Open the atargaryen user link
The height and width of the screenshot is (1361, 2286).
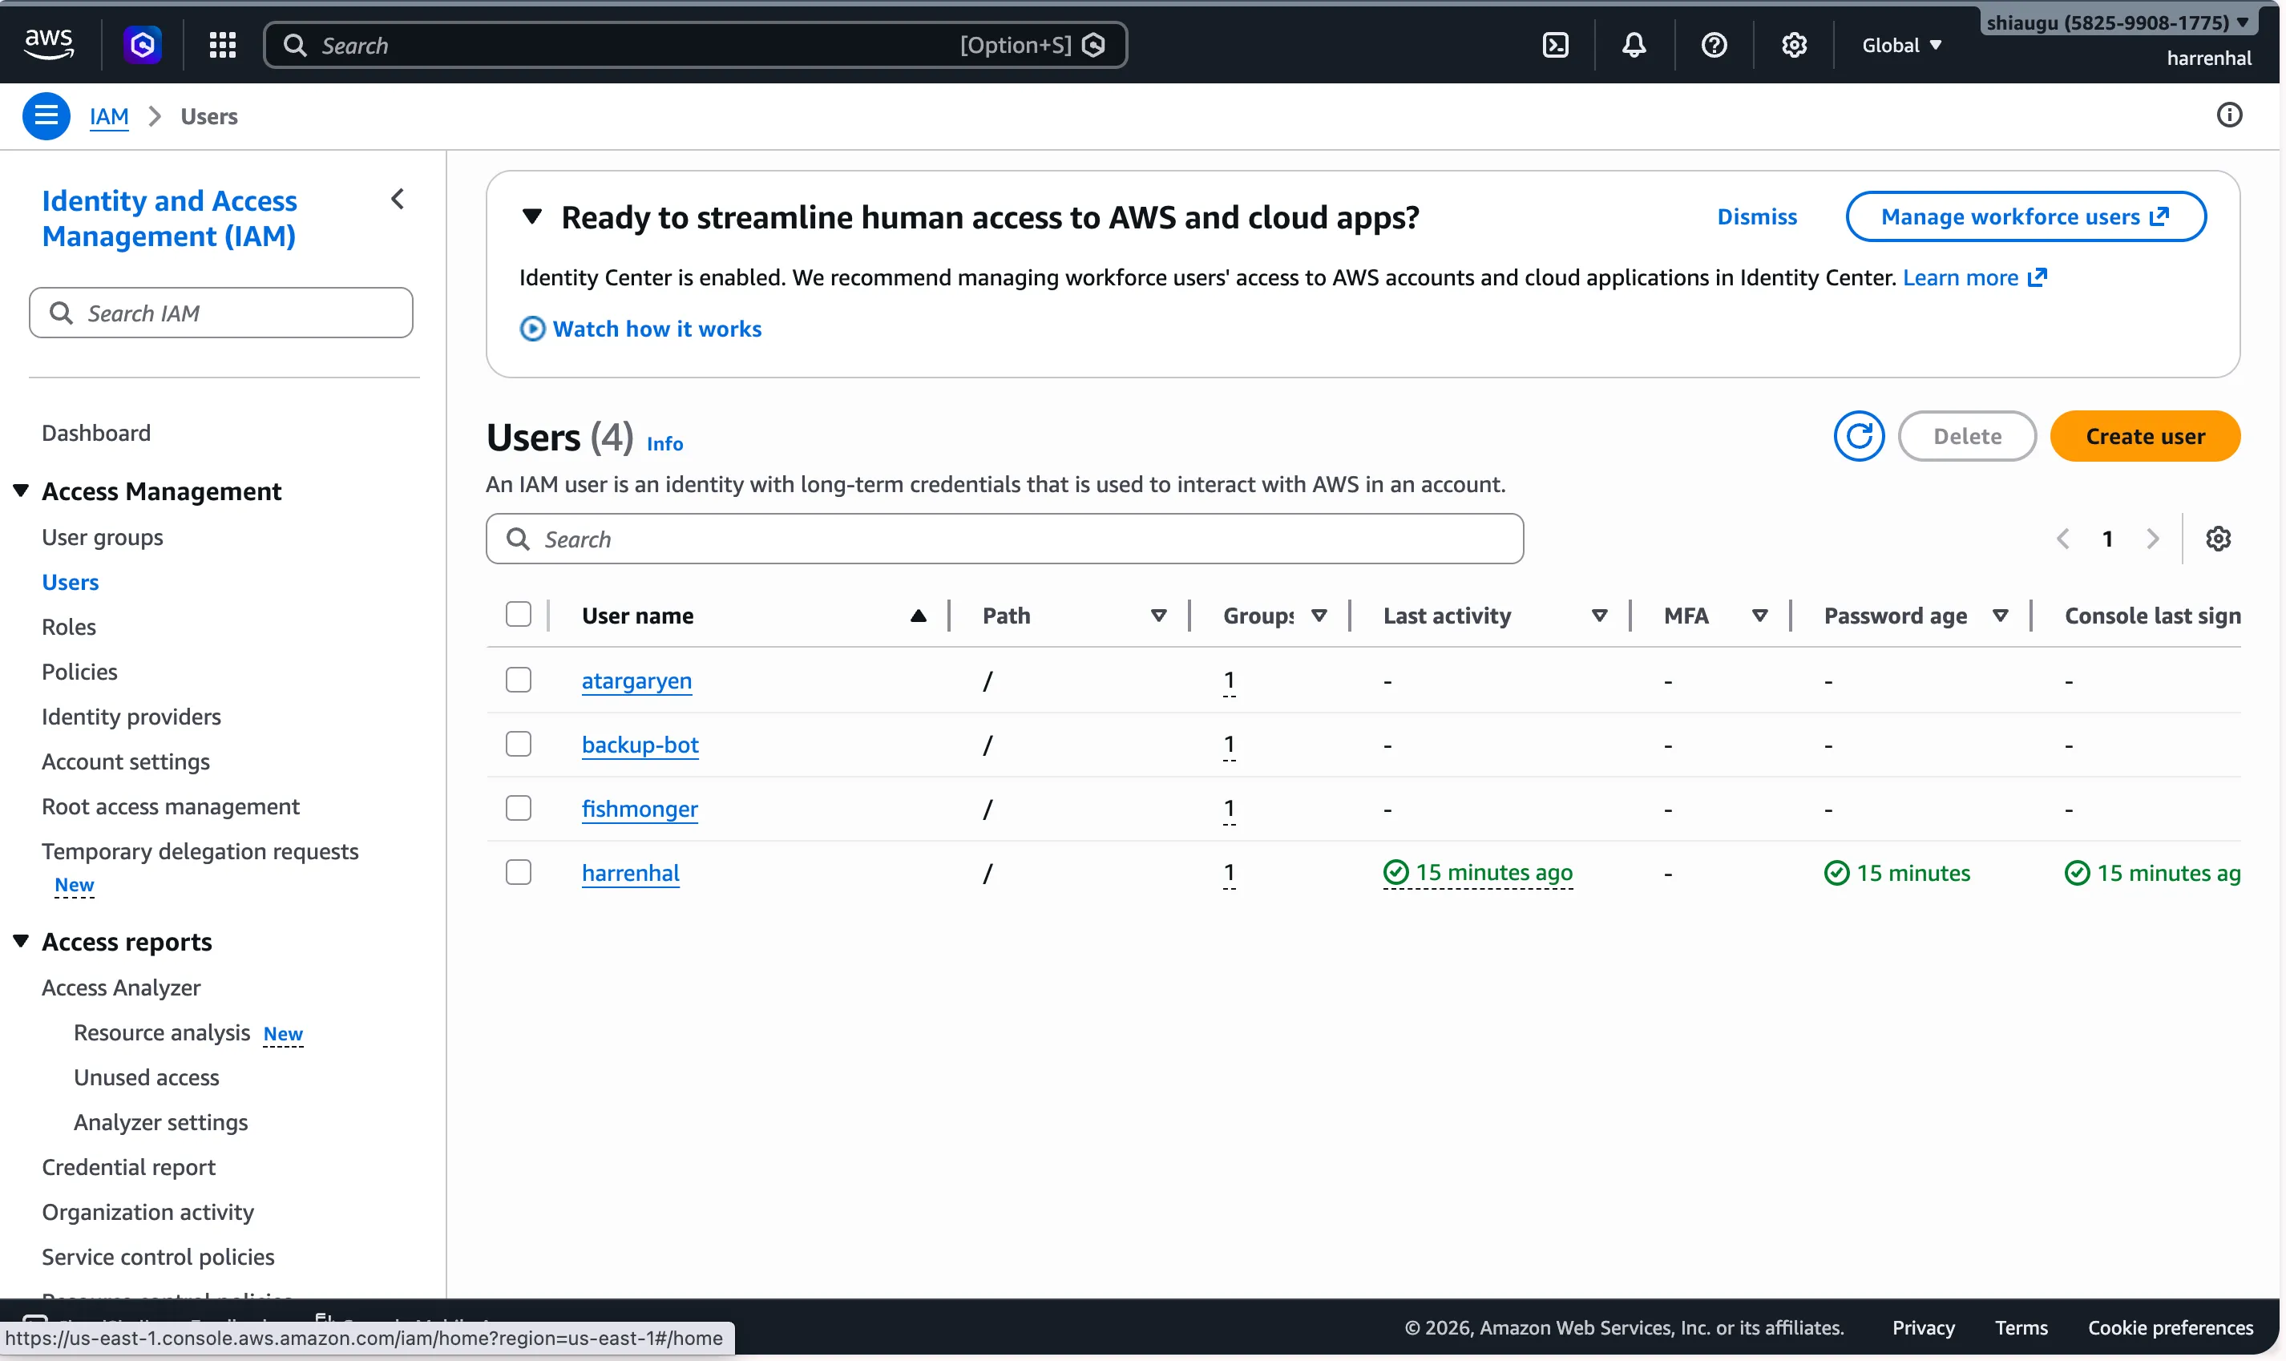pos(636,680)
